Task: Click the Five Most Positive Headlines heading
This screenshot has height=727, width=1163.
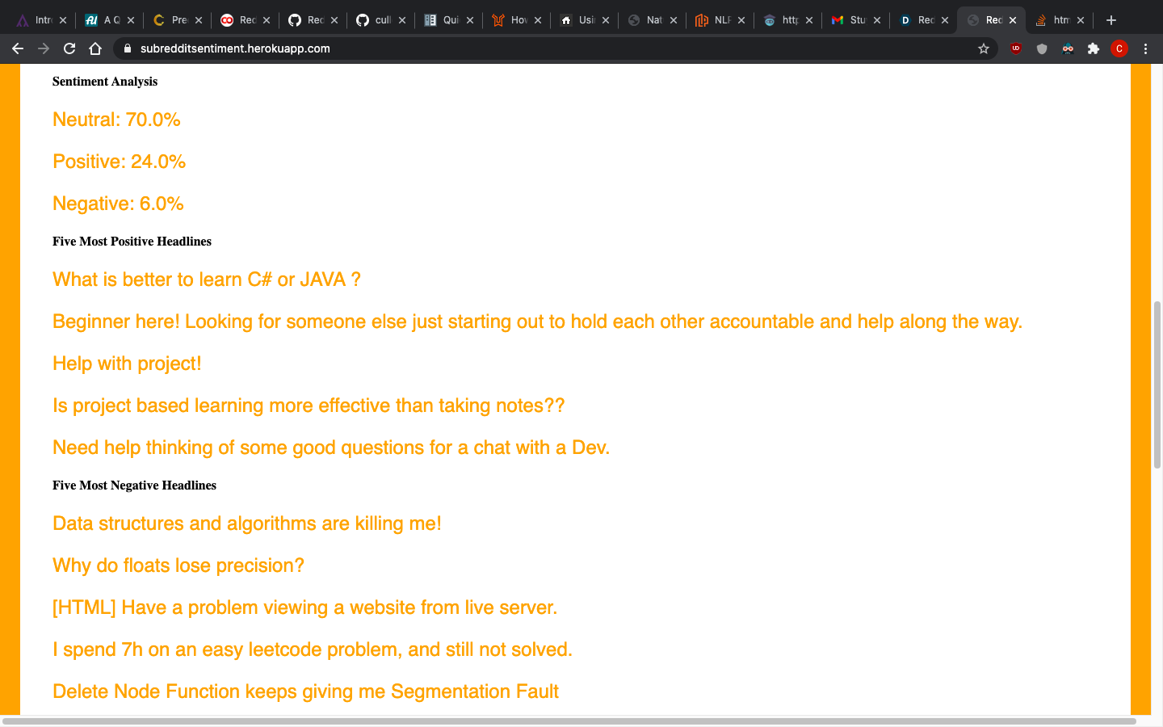Action: tap(132, 242)
